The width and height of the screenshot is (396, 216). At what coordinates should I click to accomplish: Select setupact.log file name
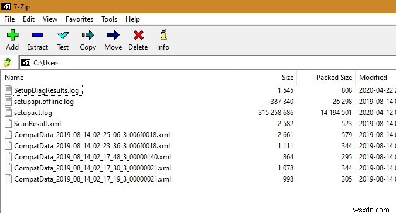33,113
